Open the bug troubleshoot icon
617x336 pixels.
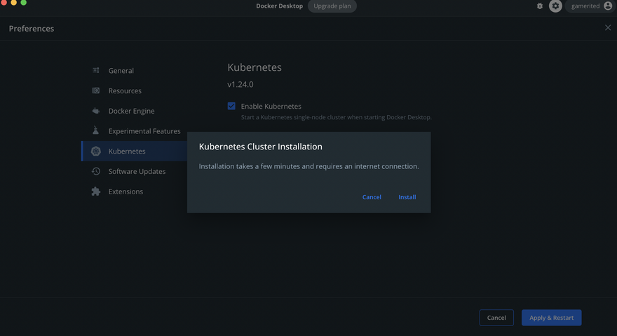pyautogui.click(x=540, y=6)
